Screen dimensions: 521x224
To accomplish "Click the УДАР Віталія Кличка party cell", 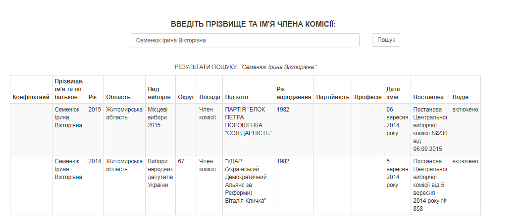I will 248,185.
